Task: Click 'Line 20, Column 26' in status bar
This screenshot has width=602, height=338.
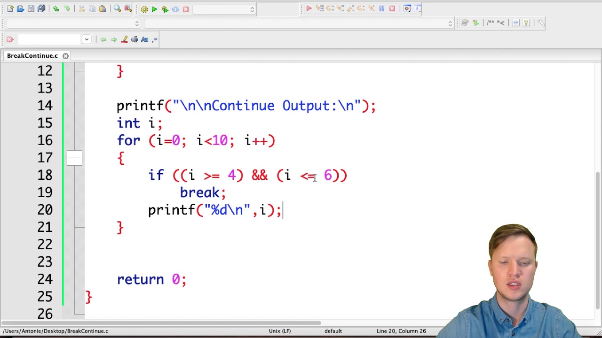Action: coord(401,331)
